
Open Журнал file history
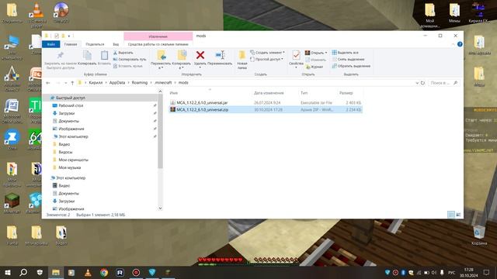point(314,67)
